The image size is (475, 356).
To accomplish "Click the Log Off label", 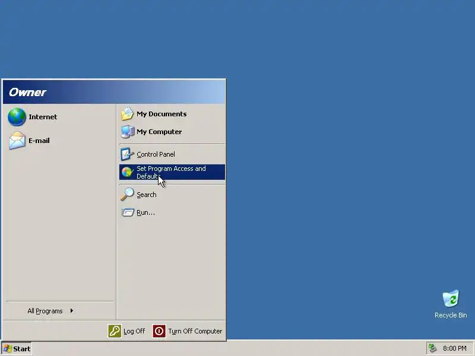I will point(134,331).
